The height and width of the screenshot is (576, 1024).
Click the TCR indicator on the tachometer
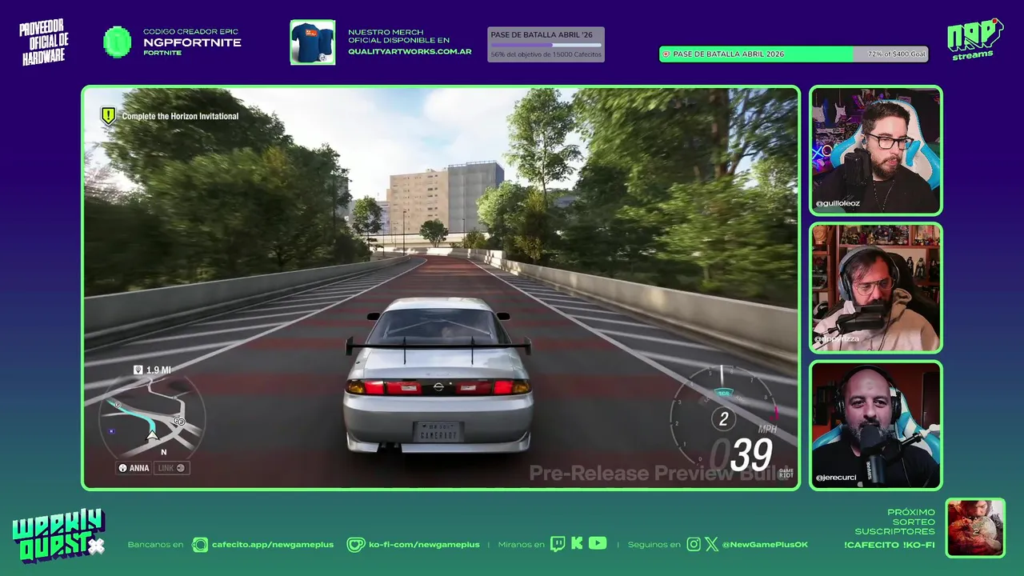tap(723, 393)
